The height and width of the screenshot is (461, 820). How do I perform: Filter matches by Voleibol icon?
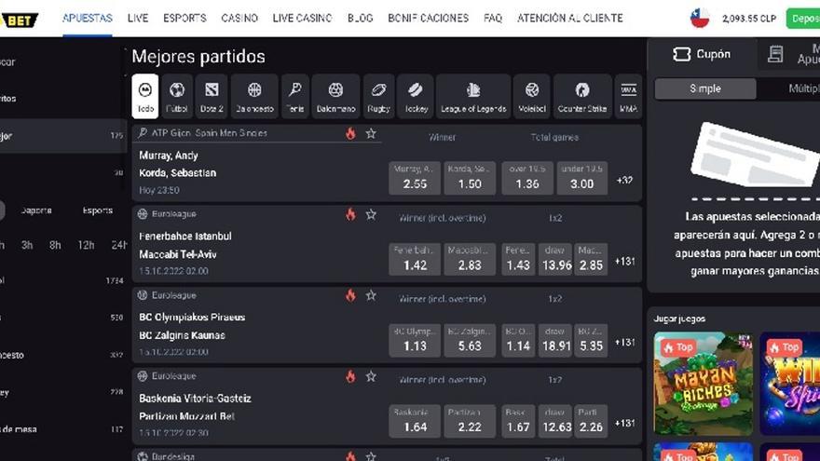point(532,97)
